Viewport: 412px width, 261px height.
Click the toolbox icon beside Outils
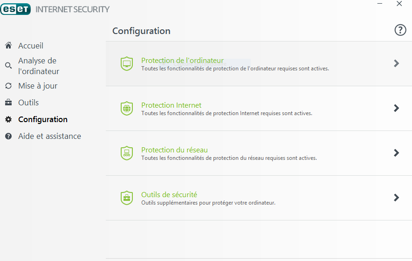(x=8, y=103)
